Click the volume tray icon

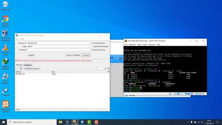coord(202,122)
